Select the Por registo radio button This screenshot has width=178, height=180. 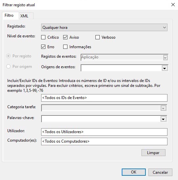click(x=9, y=56)
